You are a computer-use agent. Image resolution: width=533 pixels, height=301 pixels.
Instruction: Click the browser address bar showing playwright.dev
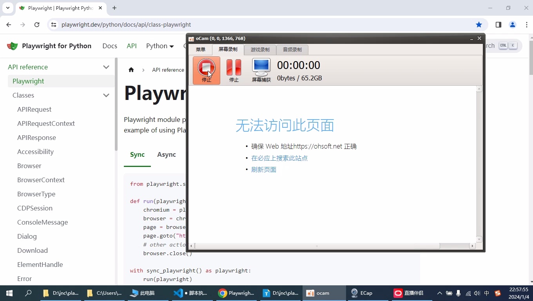point(126,24)
